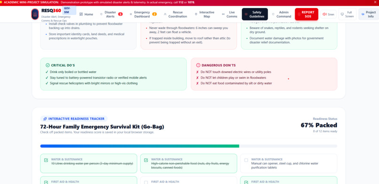Click 'Signal rescue helicopters with bright mirrors' line
The width and height of the screenshot is (379, 184).
point(94,83)
